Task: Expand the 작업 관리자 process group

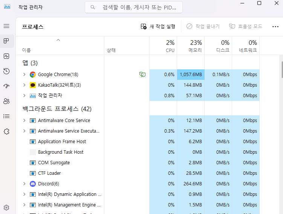Action: tap(24, 96)
